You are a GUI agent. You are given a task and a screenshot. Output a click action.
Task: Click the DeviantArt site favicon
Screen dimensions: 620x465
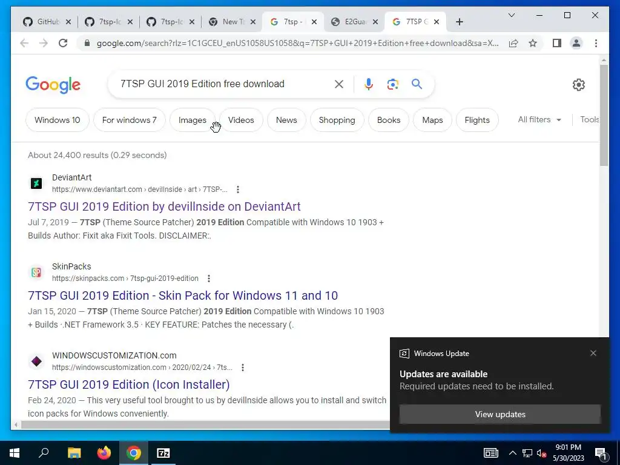click(x=36, y=183)
